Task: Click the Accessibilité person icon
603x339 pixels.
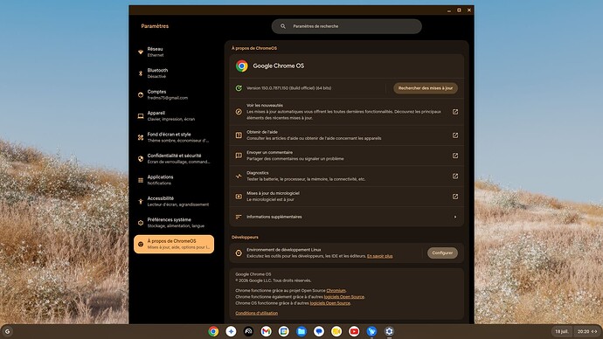Action: (141, 202)
